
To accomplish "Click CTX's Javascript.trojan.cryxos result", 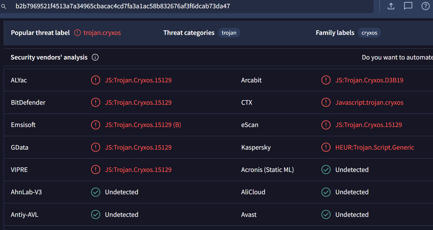I will (369, 102).
